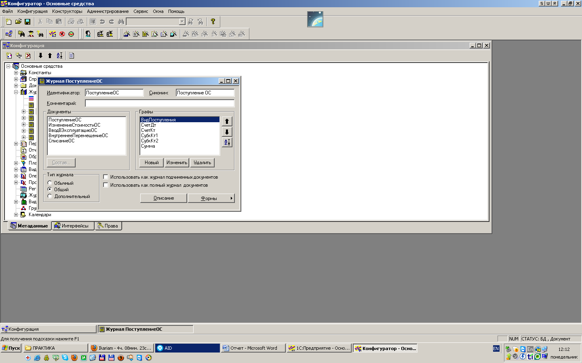This screenshot has width=582, height=363.
Task: Click the Описание button
Action: (x=164, y=198)
